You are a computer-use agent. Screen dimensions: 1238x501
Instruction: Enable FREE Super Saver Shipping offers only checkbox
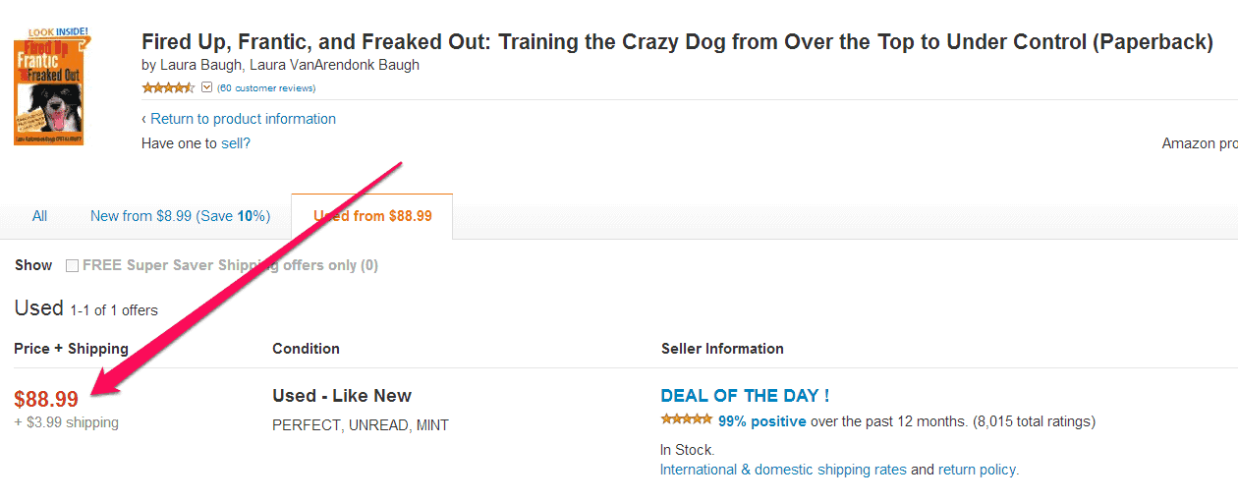[73, 265]
